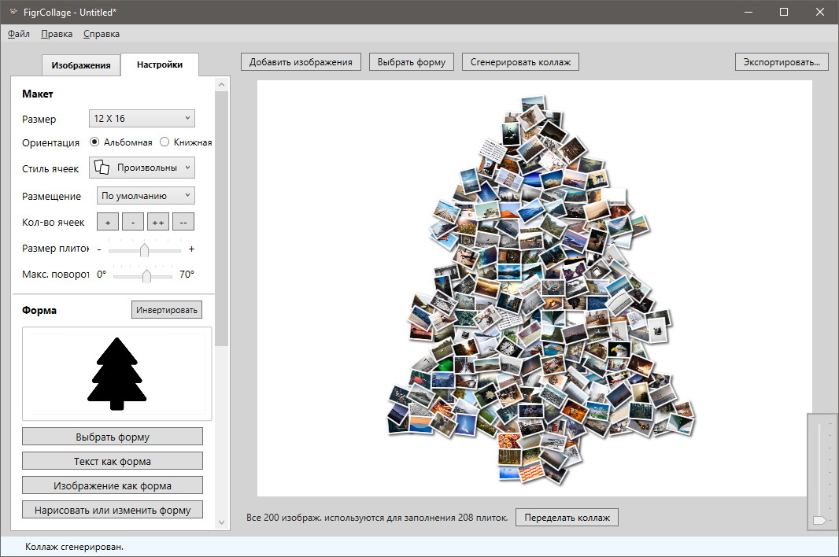Open the Файл menu
The width and height of the screenshot is (839, 557).
[19, 34]
